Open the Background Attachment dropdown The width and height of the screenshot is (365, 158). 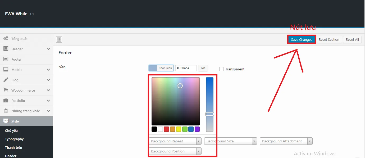286,141
